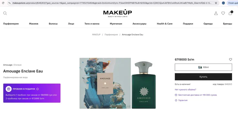This screenshot has width=238, height=124.
Task: Click the MAKEUP logo to go home
Action: (118, 13)
